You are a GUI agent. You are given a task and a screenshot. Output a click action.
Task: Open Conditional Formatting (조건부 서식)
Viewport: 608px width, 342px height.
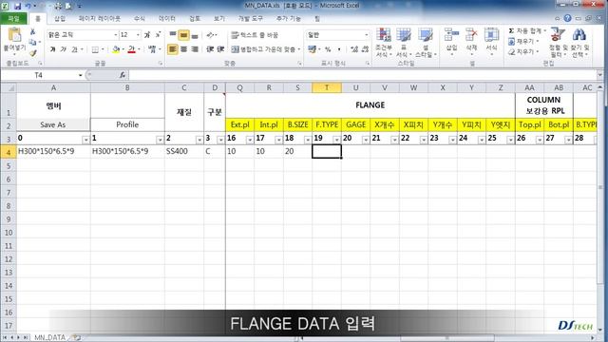pyautogui.click(x=383, y=43)
